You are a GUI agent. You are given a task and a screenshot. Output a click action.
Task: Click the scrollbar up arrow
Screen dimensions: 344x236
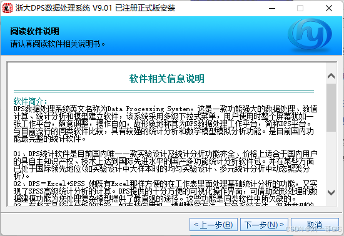click(331, 76)
